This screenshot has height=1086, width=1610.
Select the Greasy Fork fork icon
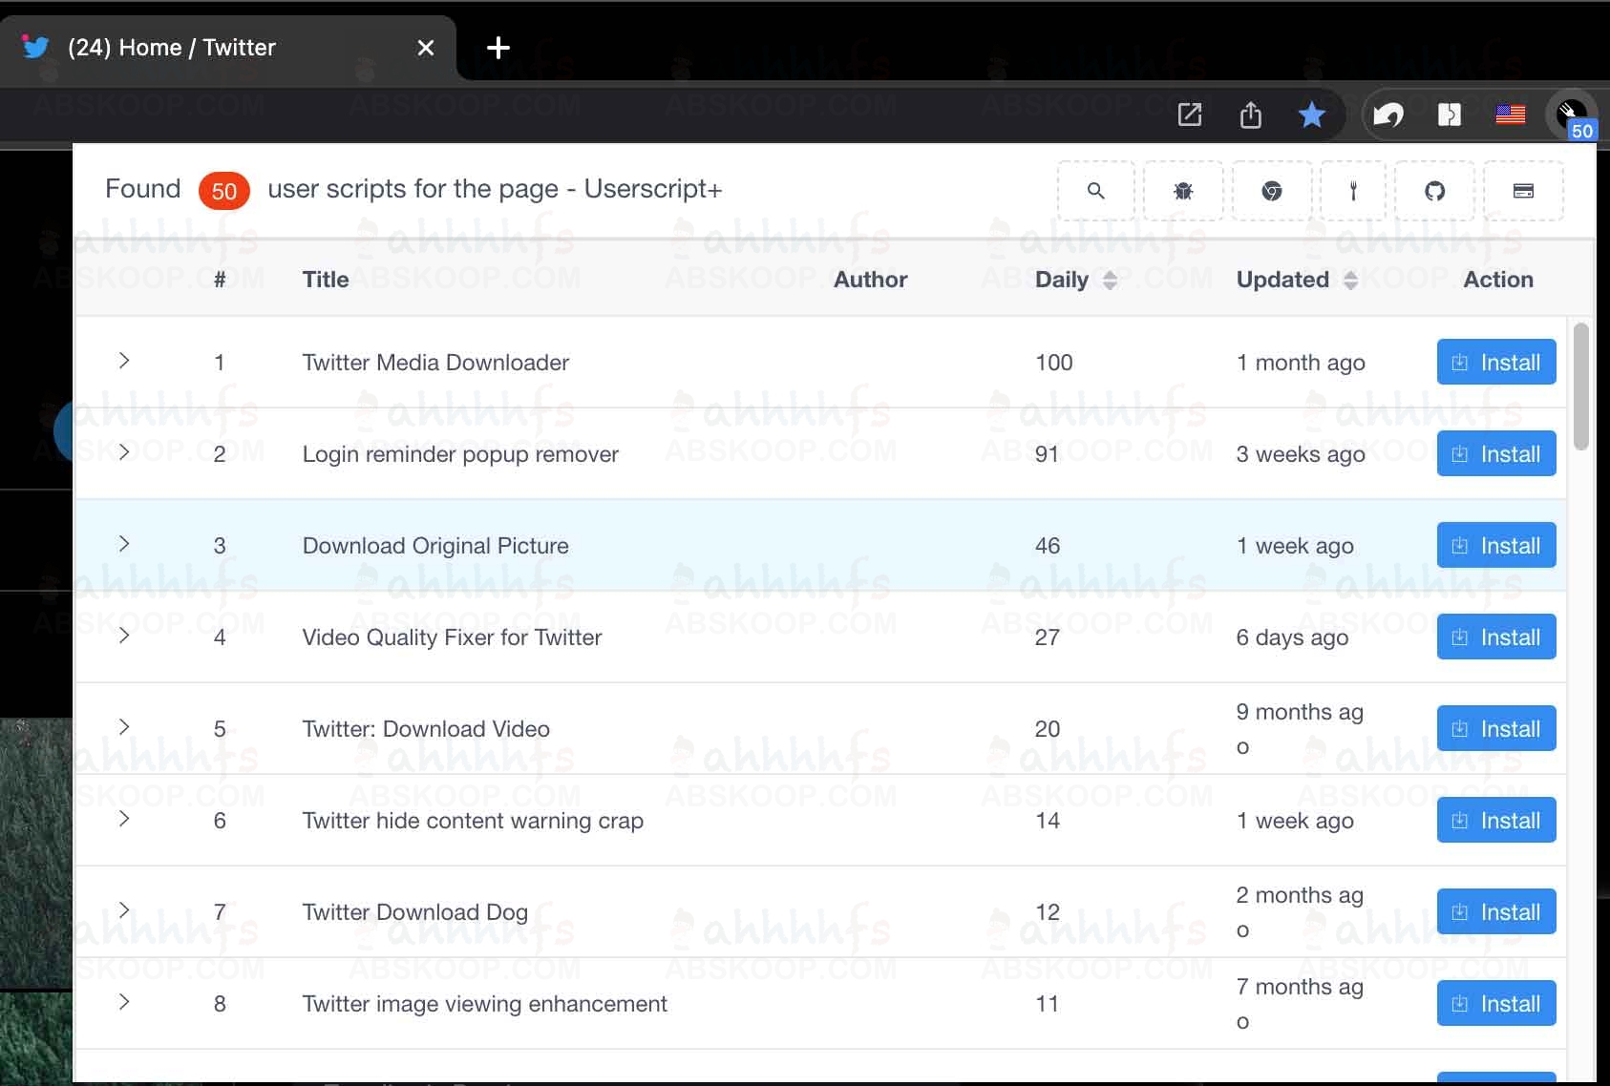[x=1353, y=191]
